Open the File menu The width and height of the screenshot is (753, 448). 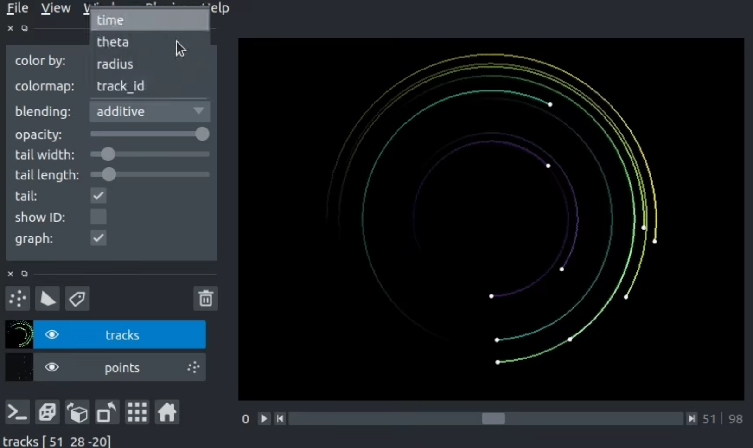pos(17,8)
